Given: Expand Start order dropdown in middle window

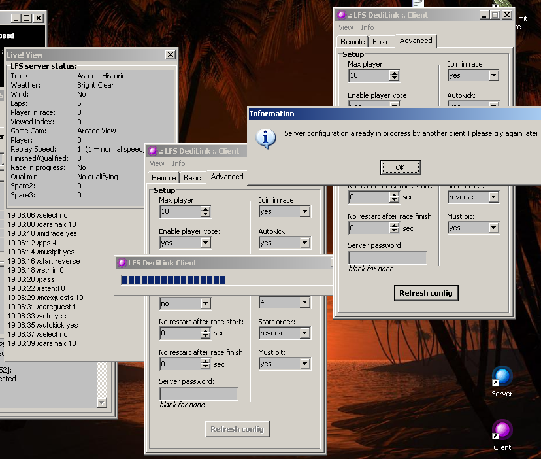Looking at the screenshot, I should [304, 333].
